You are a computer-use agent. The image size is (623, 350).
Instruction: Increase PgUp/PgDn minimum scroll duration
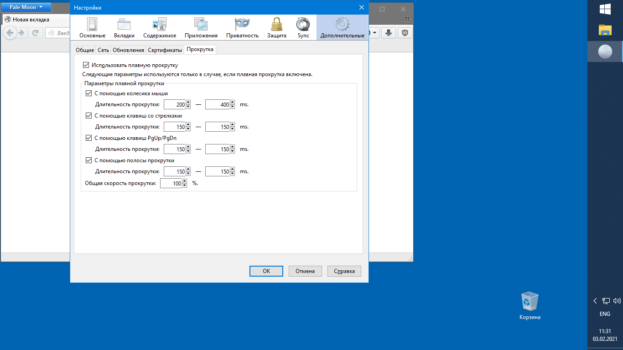[x=188, y=147]
